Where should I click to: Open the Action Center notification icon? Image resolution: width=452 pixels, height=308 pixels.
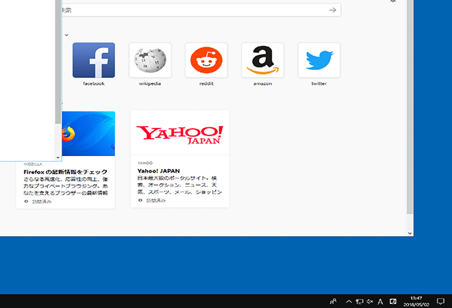pyautogui.click(x=440, y=301)
